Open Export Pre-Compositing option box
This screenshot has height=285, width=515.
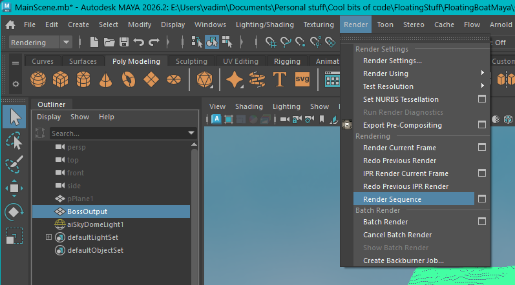[x=482, y=124]
